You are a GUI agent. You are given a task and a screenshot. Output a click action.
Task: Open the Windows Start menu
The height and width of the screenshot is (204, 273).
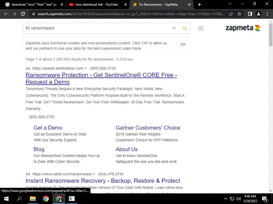[6, 199]
